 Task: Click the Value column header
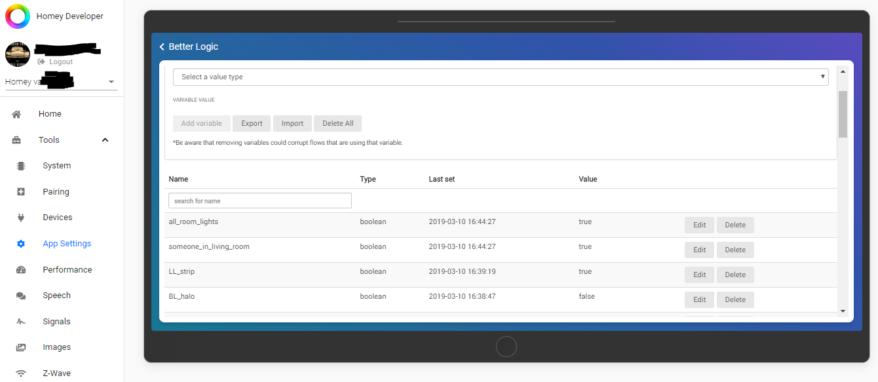pyautogui.click(x=588, y=179)
